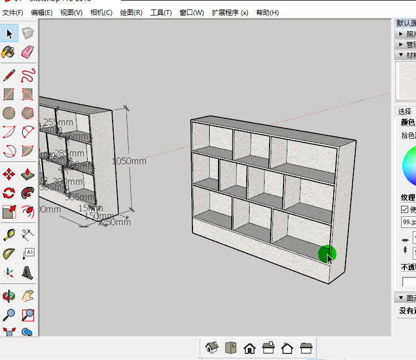Select the Rotate tool
Image resolution: width=416 pixels, height=360 pixels.
pyautogui.click(x=9, y=193)
